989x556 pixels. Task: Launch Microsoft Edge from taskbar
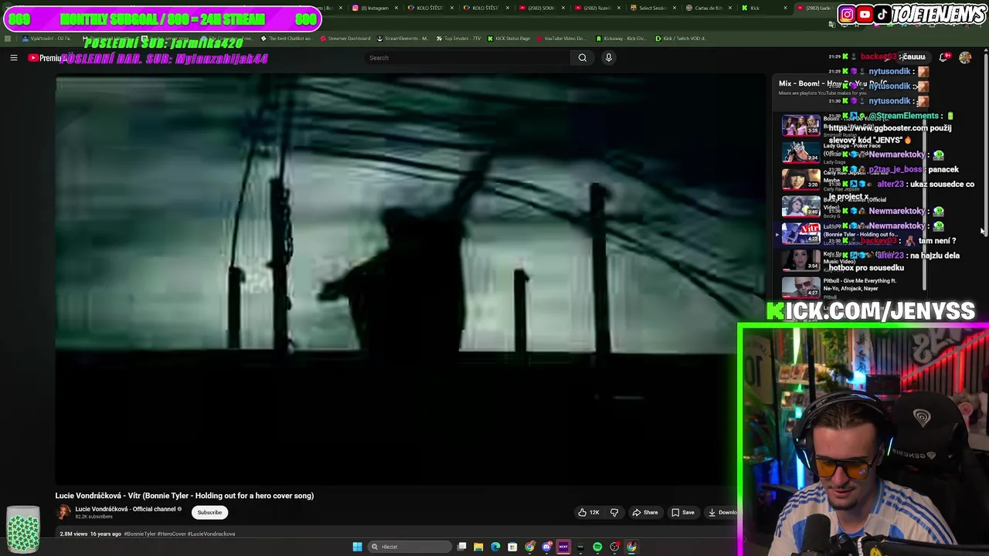coord(495,547)
